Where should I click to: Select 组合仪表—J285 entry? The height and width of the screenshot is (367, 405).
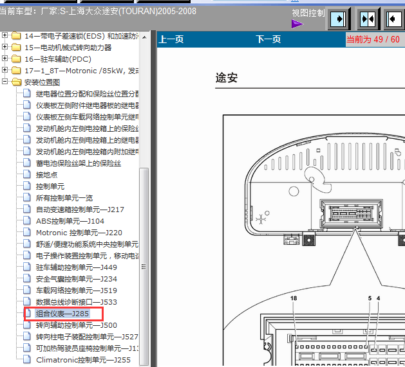point(62,314)
